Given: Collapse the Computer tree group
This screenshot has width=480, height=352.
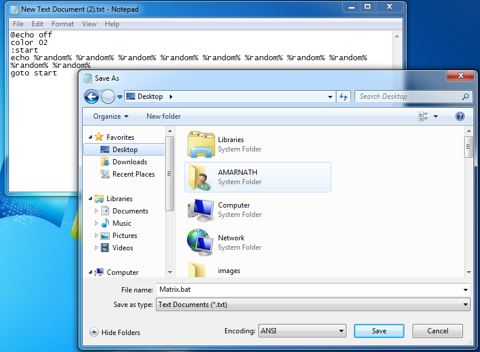Looking at the screenshot, I should (90, 272).
